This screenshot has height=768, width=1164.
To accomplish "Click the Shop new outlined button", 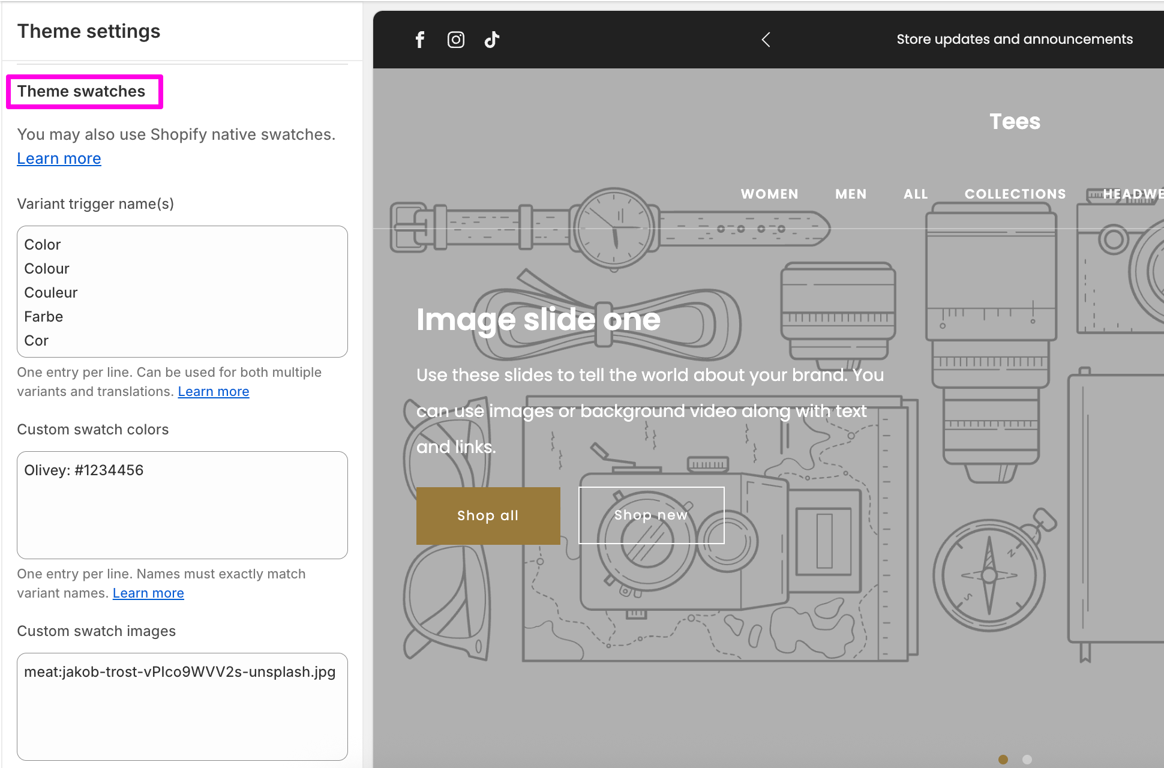I will (652, 515).
